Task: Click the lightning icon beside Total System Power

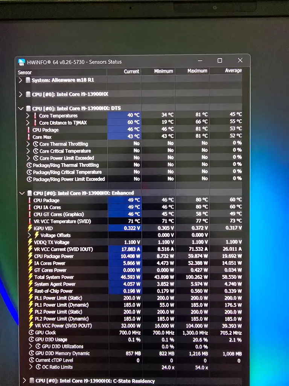Action: pyautogui.click(x=30, y=277)
